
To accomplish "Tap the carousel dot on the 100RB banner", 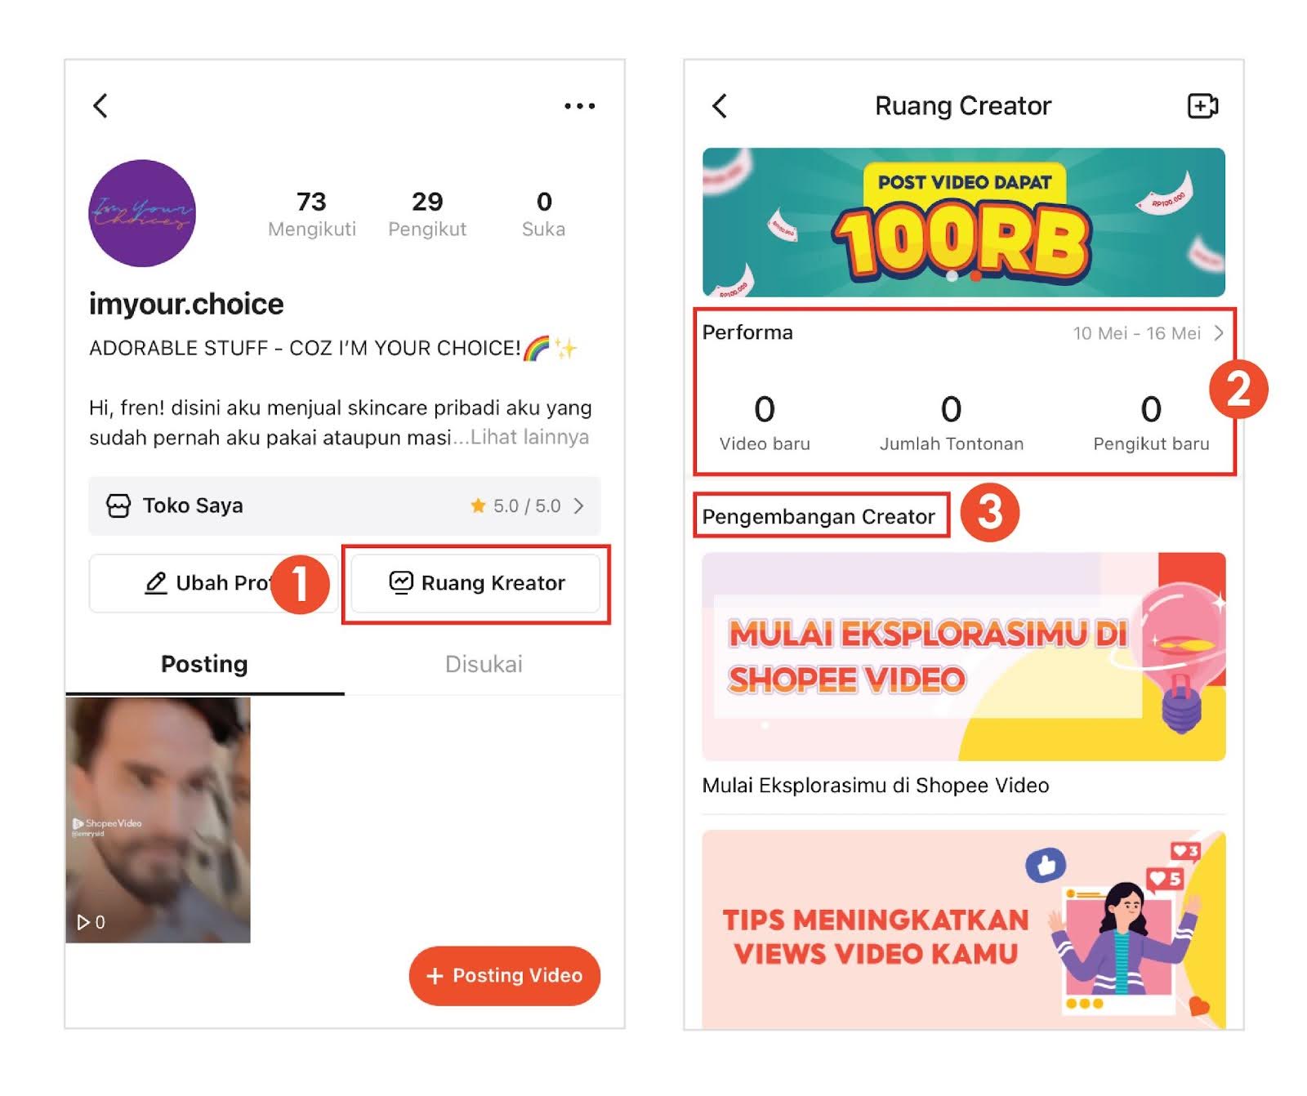I will coord(951,278).
